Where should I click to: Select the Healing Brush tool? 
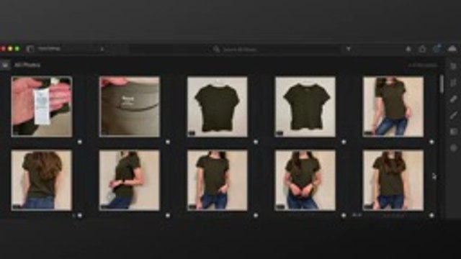point(453,99)
